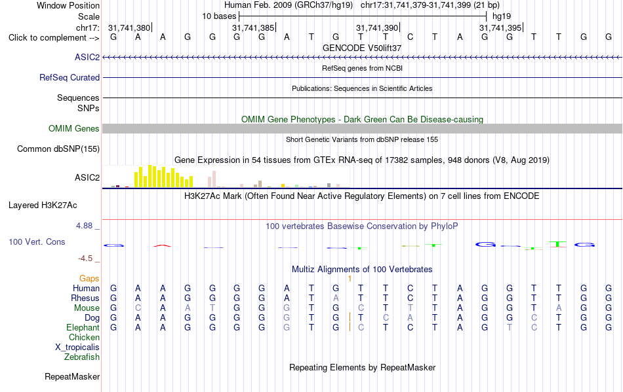Click the Human alignment row label
Image resolution: width=623 pixels, height=392 pixels.
coord(86,288)
